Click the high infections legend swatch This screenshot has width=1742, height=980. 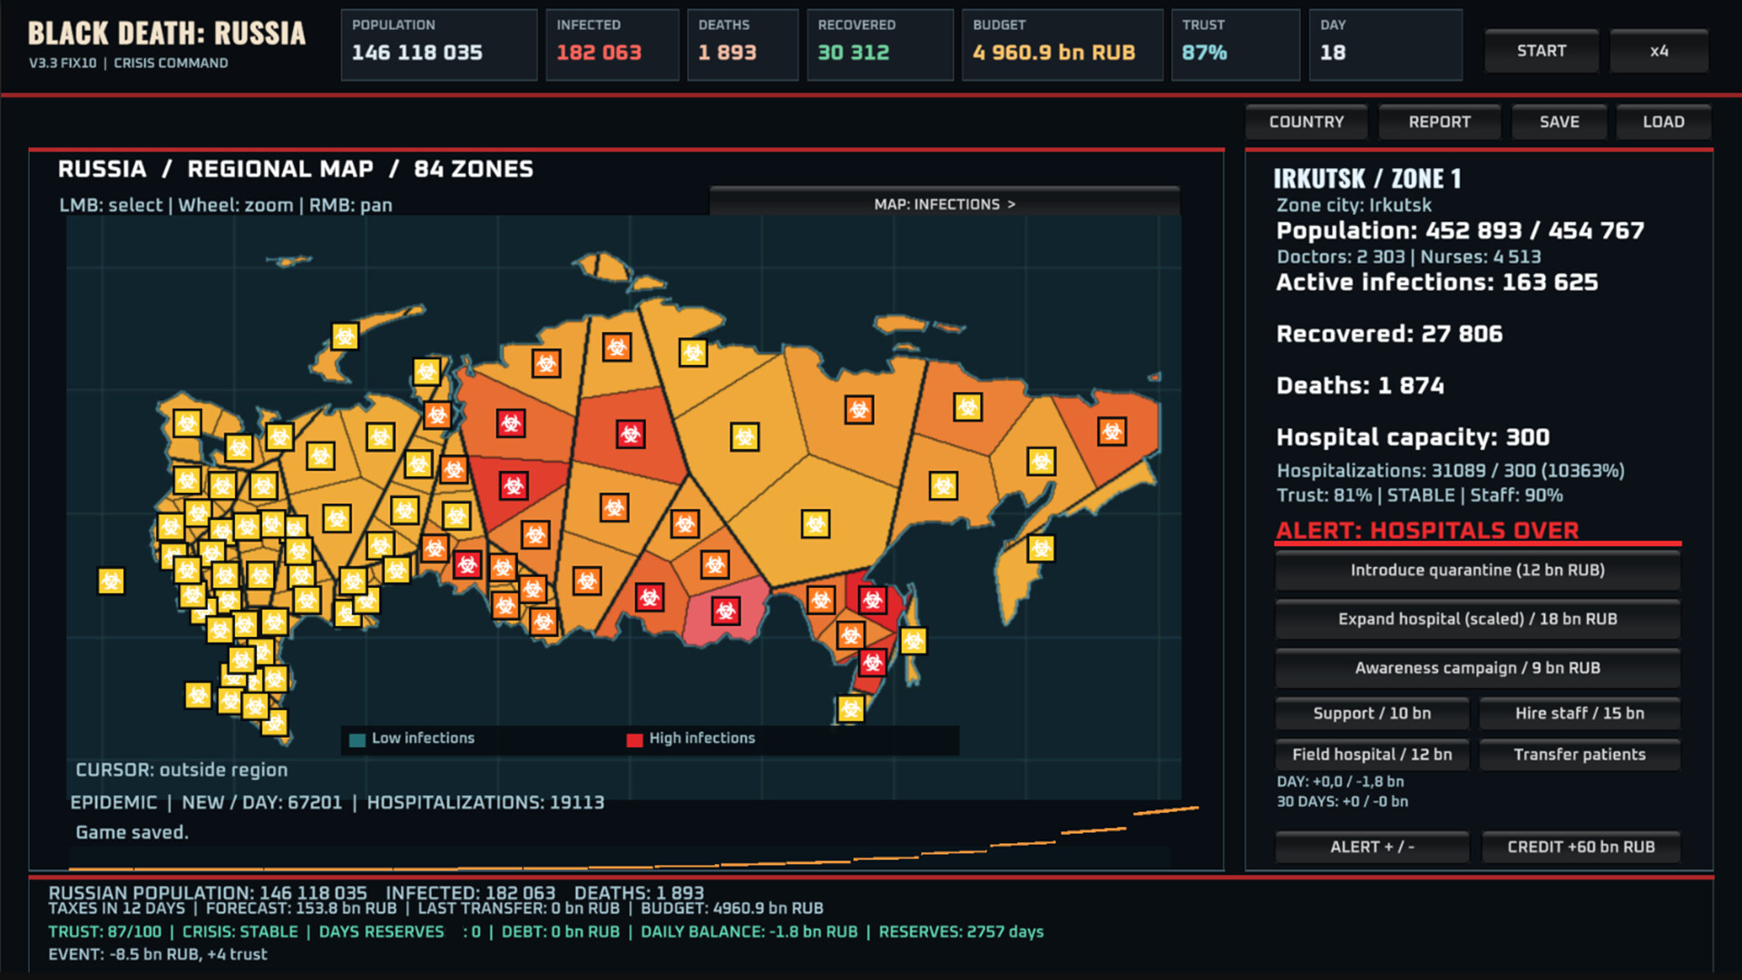point(634,740)
